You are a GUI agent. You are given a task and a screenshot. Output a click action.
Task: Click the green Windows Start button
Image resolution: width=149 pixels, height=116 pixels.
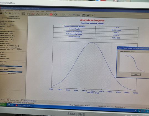click(3, 105)
